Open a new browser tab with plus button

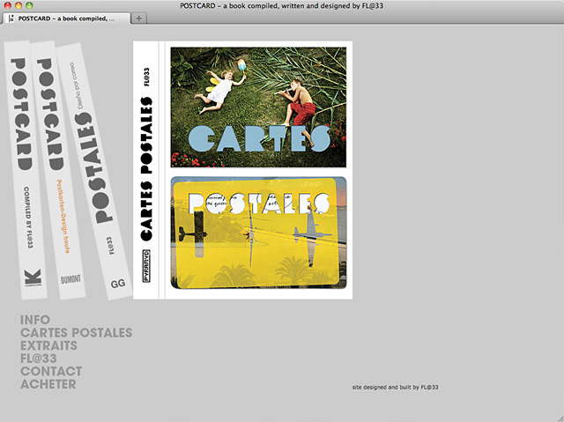(x=139, y=19)
